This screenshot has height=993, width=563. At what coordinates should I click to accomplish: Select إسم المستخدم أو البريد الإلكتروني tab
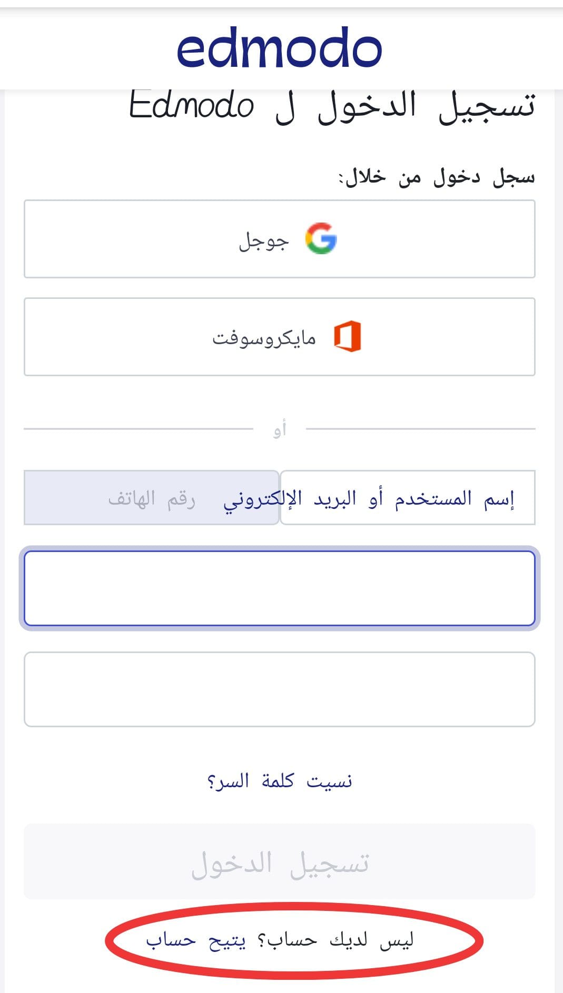408,498
